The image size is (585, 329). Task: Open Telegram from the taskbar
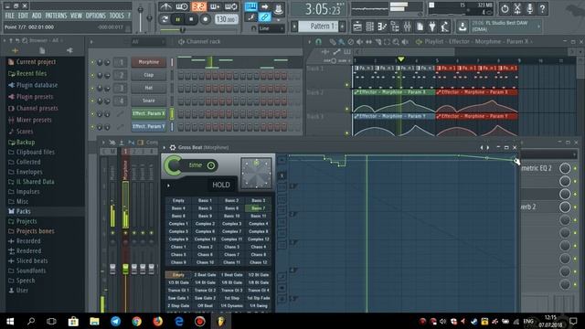tap(115, 321)
